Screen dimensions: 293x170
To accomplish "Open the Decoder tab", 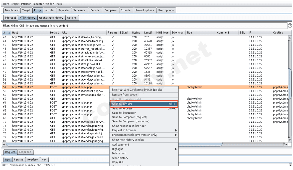I will point(95,10).
